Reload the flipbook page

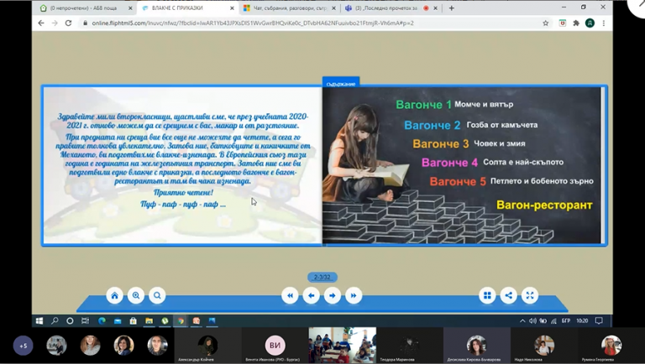[x=69, y=23]
